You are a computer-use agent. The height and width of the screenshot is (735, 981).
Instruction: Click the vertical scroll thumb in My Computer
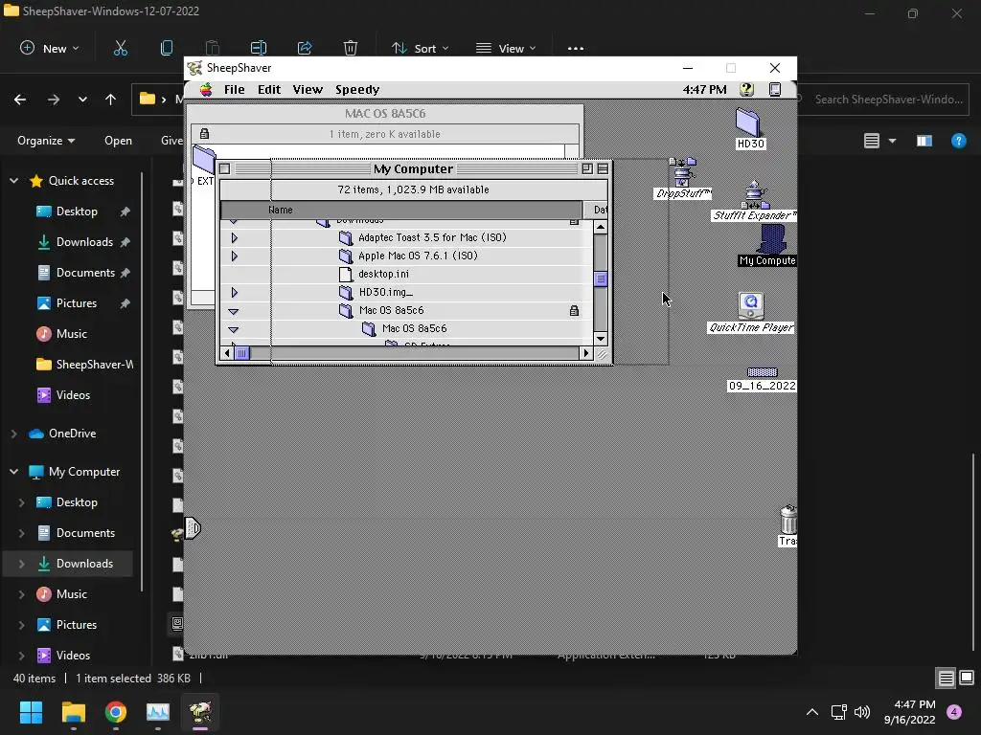601,278
